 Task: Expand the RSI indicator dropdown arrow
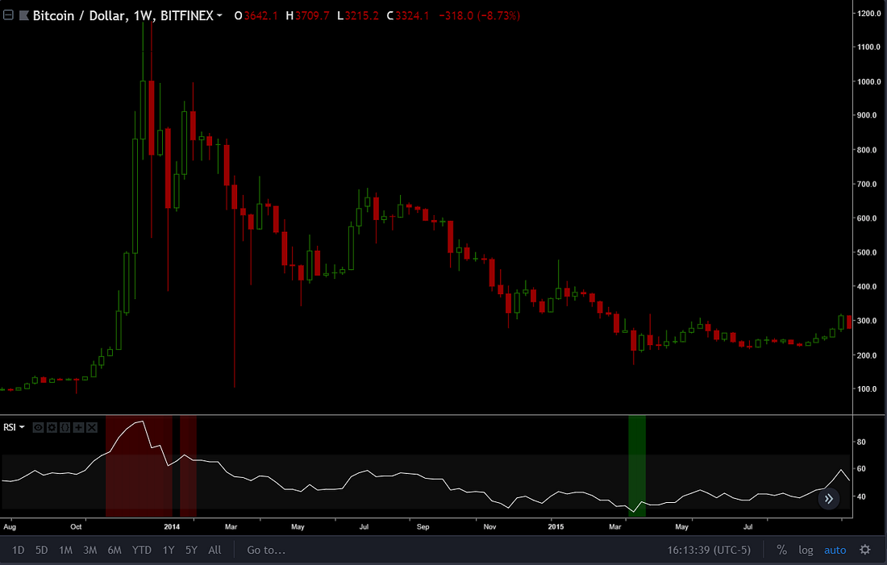tap(23, 427)
